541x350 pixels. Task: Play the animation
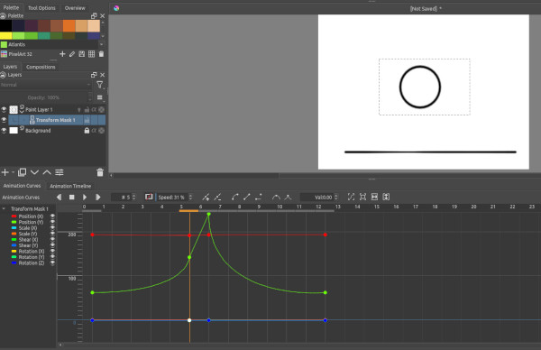(85, 197)
